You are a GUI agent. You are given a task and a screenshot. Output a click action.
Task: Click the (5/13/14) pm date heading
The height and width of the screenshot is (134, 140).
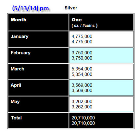click(x=31, y=8)
